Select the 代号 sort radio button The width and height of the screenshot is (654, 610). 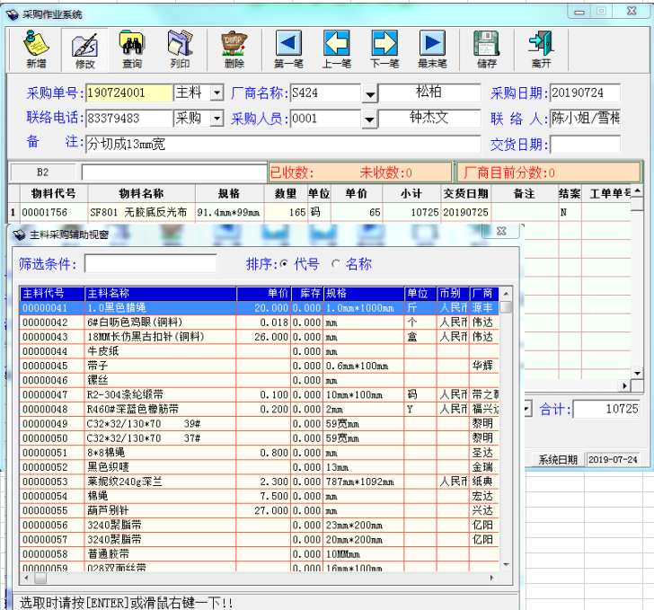tap(284, 264)
